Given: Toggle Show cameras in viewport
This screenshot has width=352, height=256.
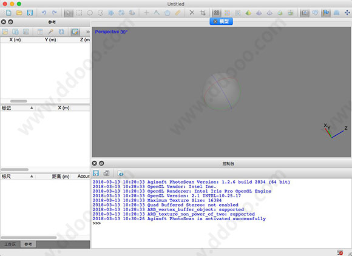Looking at the screenshot, I should (305, 13).
